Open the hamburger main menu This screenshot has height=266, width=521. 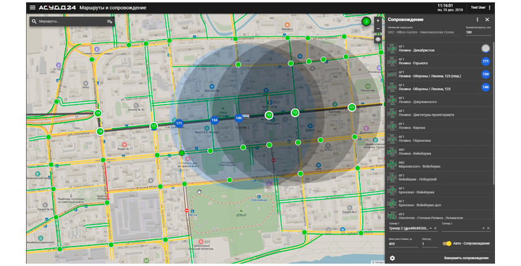(x=33, y=8)
